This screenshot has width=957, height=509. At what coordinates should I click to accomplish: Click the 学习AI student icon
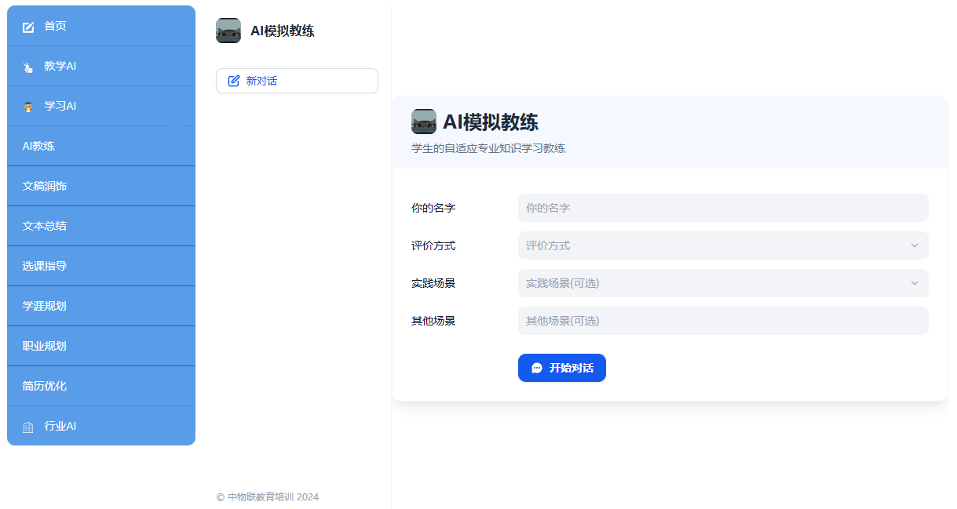point(28,107)
